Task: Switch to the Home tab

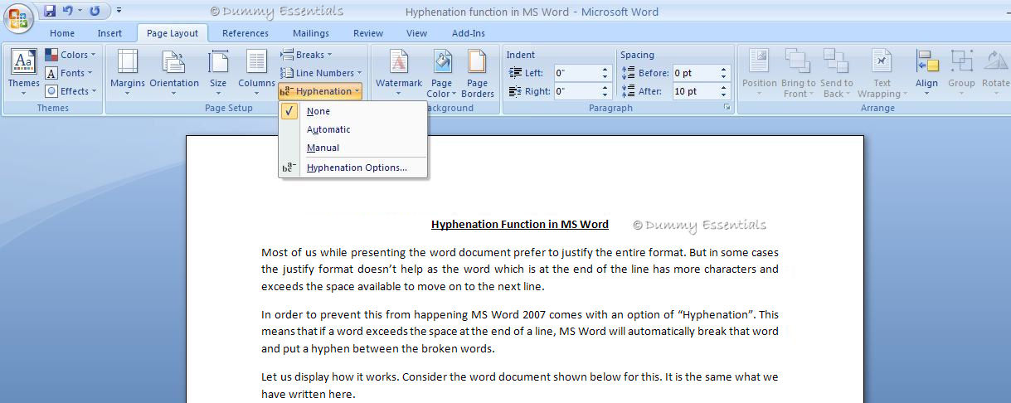Action: 62,33
